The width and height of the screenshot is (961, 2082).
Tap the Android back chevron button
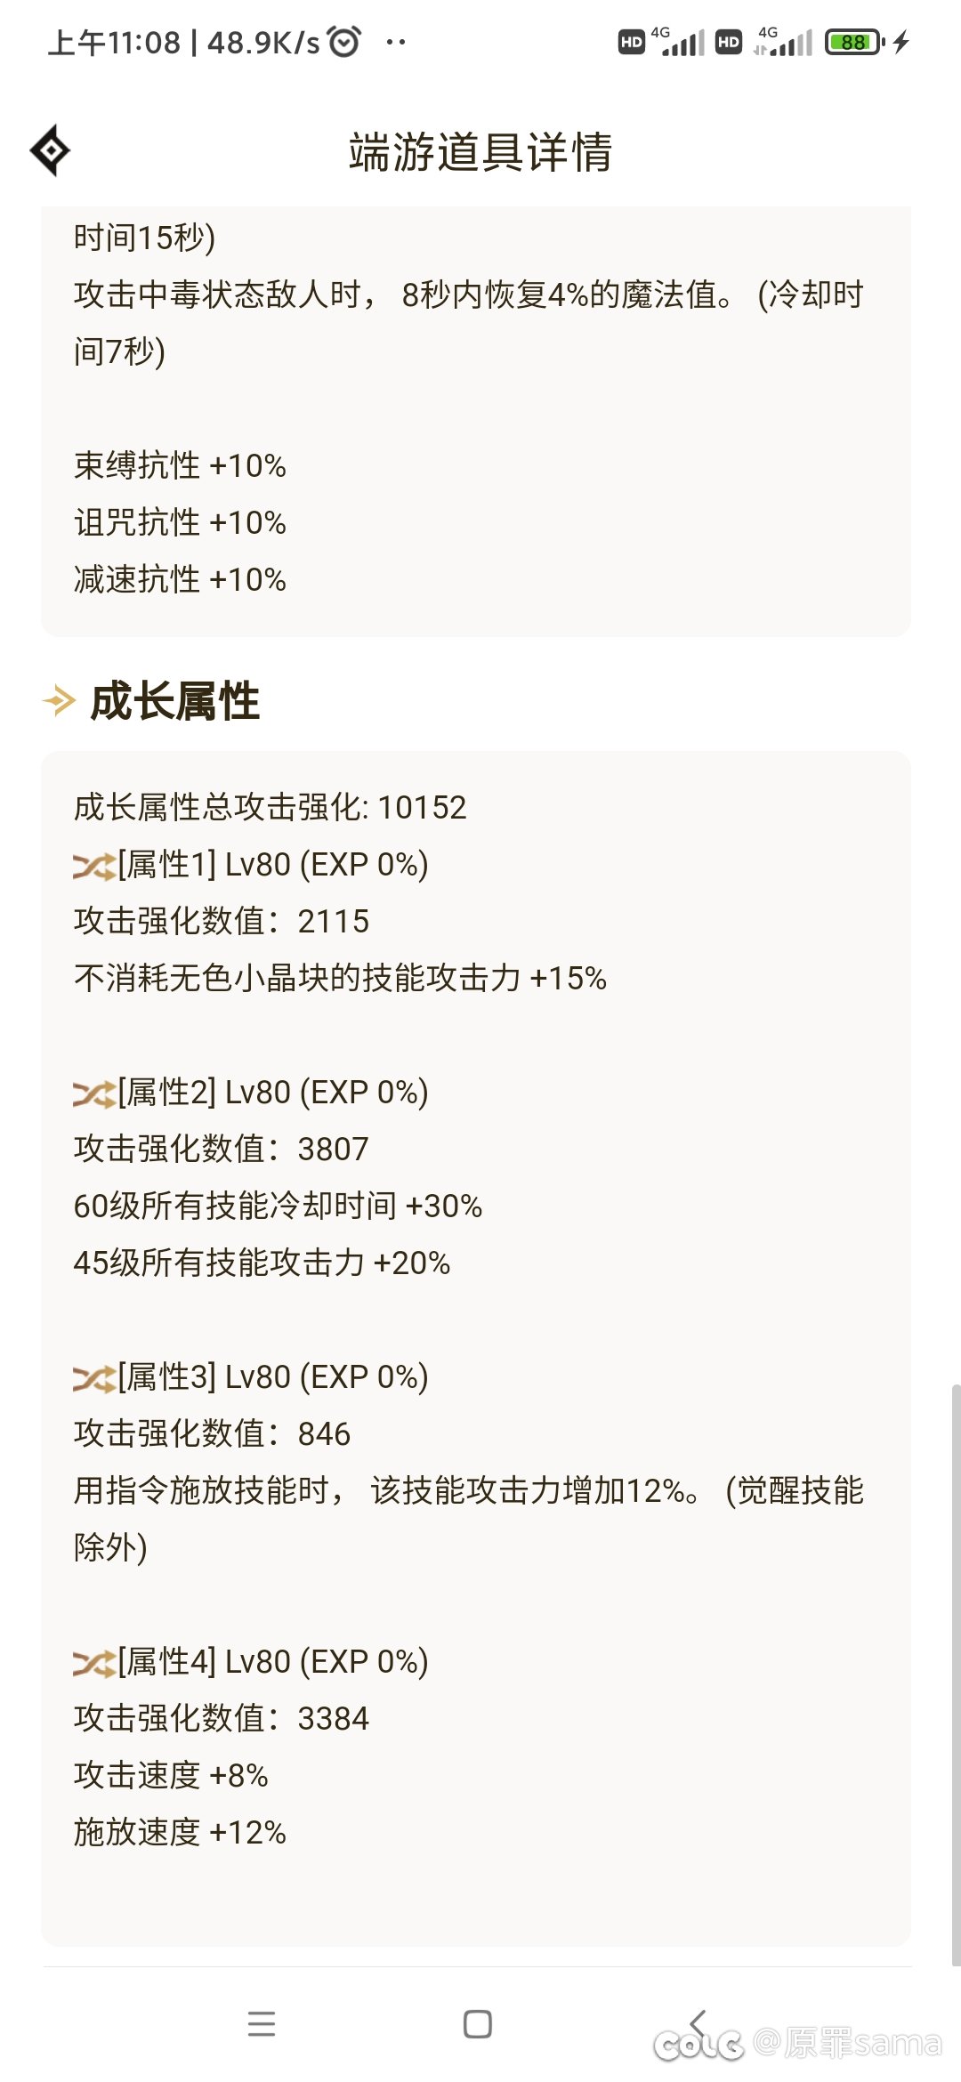pyautogui.click(x=698, y=2023)
